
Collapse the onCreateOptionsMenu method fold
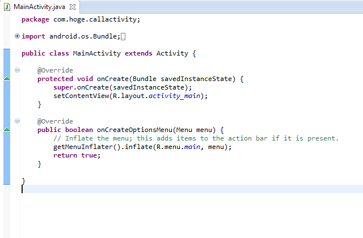(x=17, y=121)
